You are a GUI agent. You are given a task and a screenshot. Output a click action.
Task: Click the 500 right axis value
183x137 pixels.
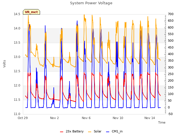[171, 41]
